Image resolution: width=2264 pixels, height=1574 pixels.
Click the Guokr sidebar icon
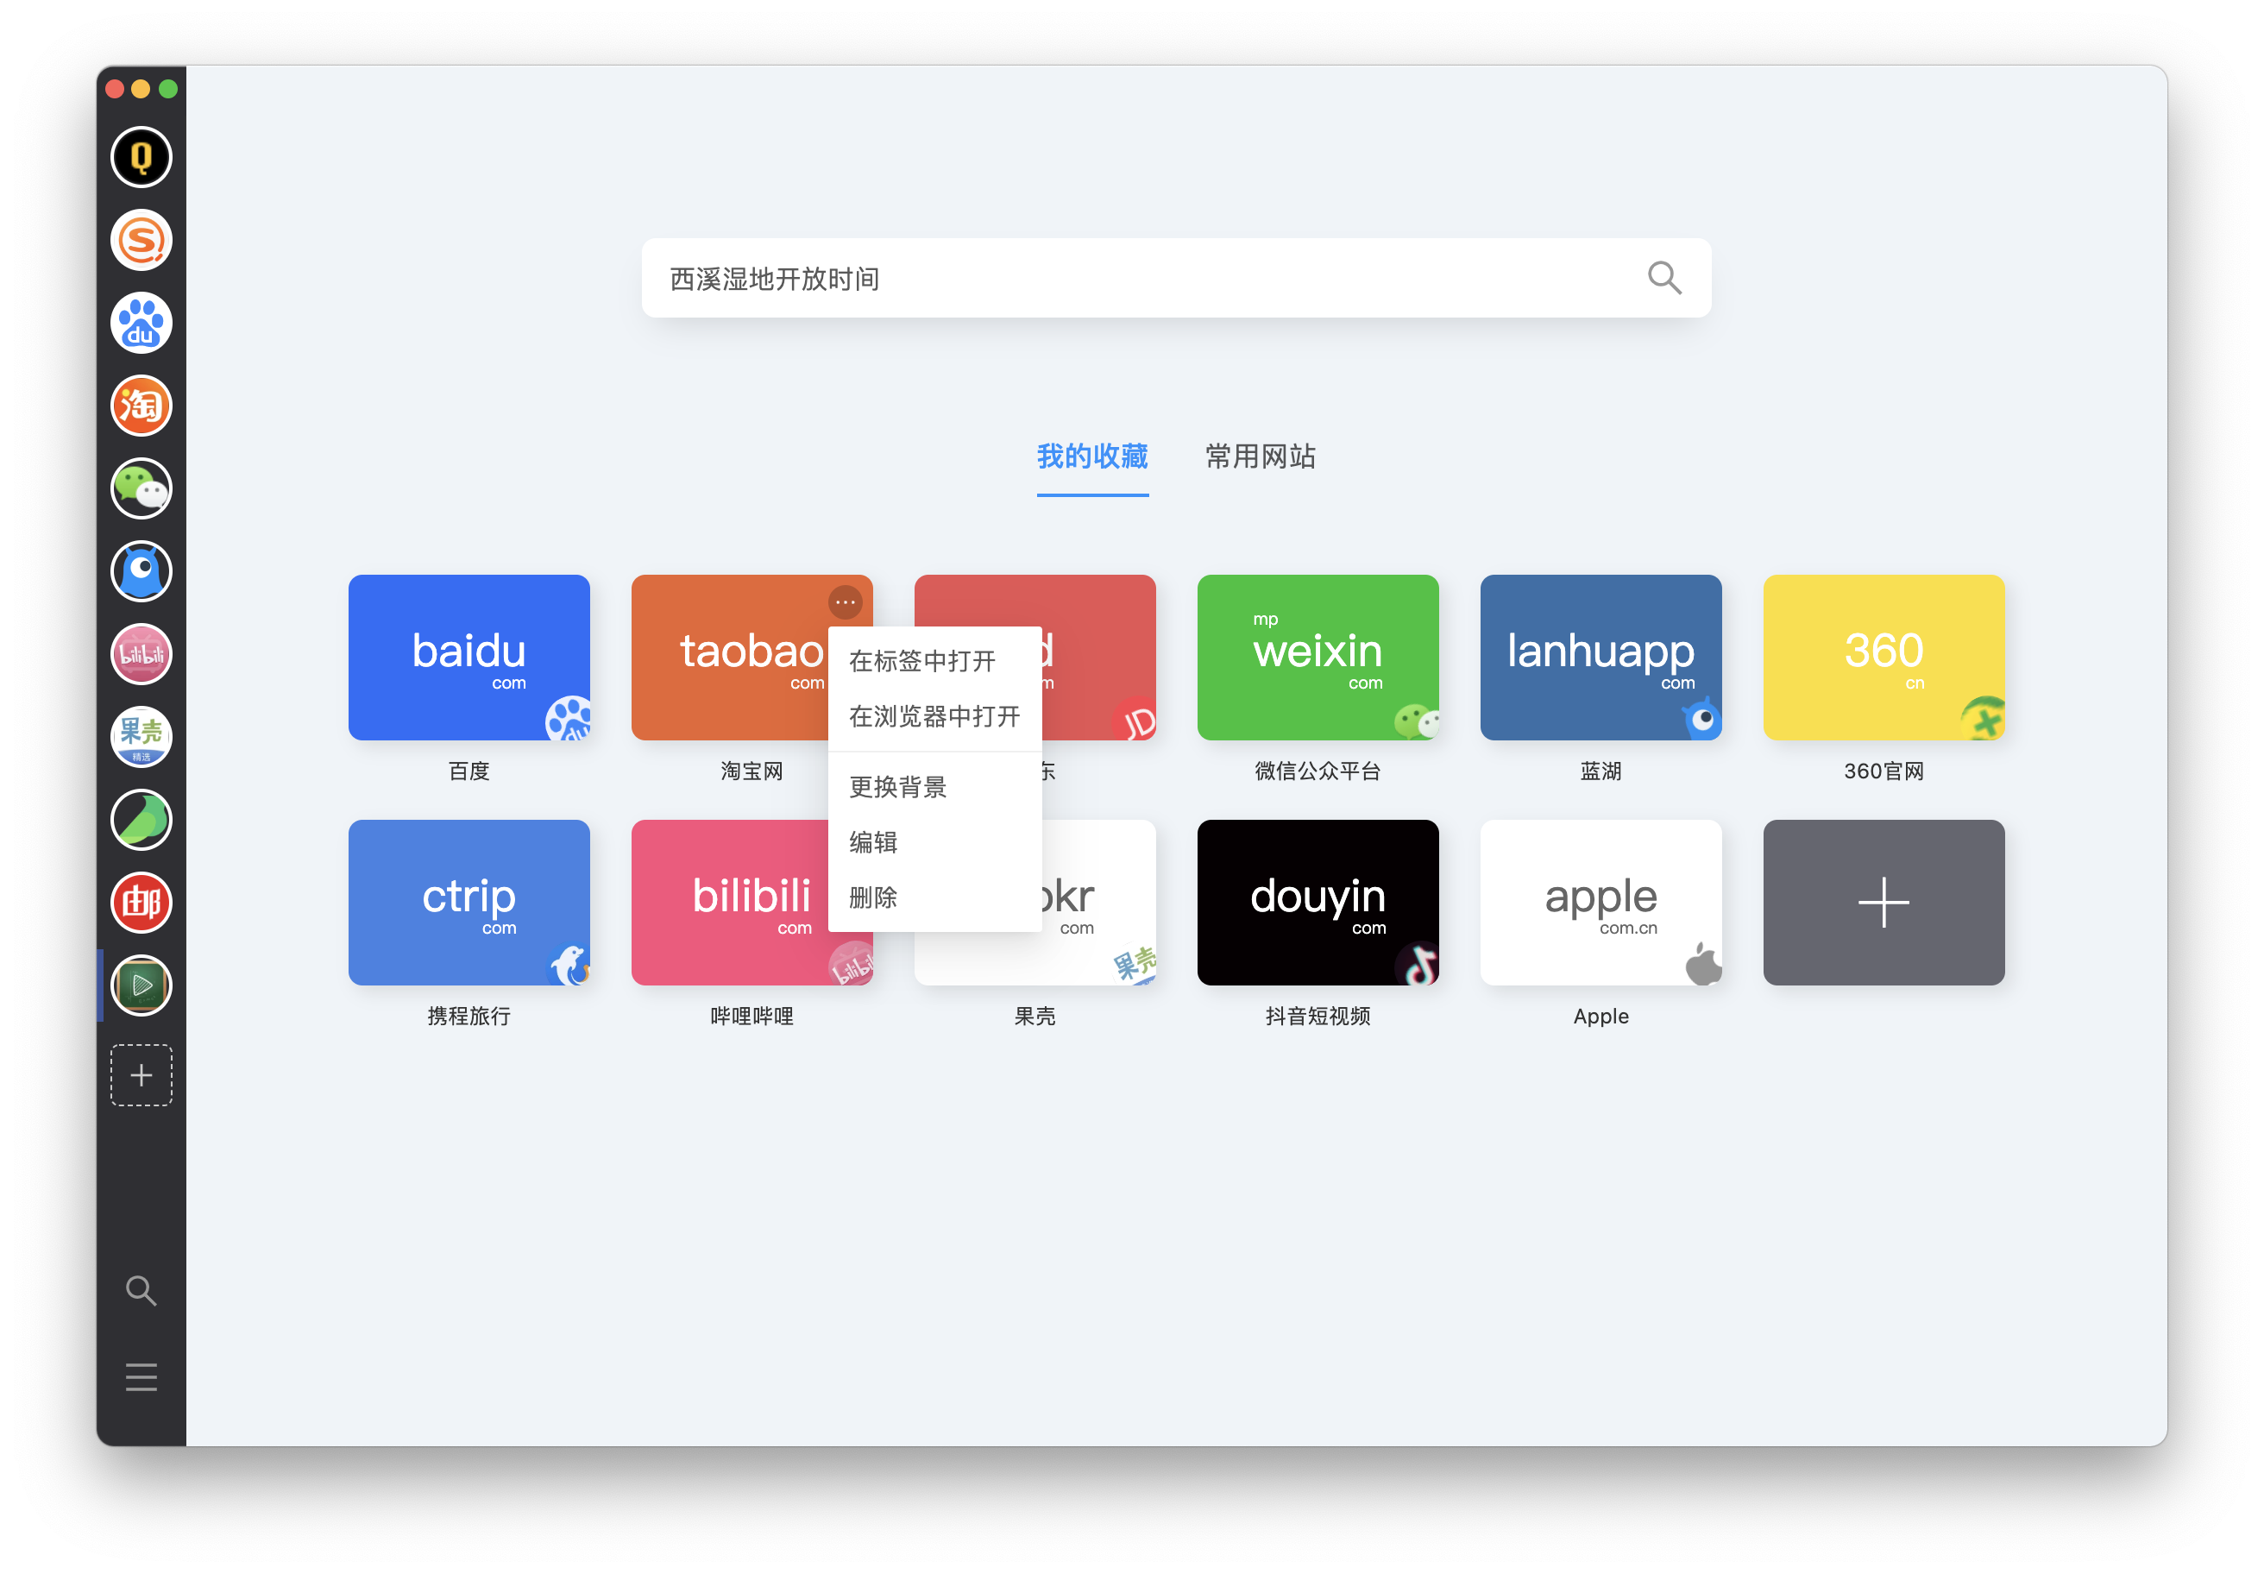tap(141, 737)
